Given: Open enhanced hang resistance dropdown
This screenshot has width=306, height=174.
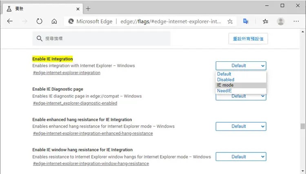Looking at the screenshot, I should (x=241, y=126).
